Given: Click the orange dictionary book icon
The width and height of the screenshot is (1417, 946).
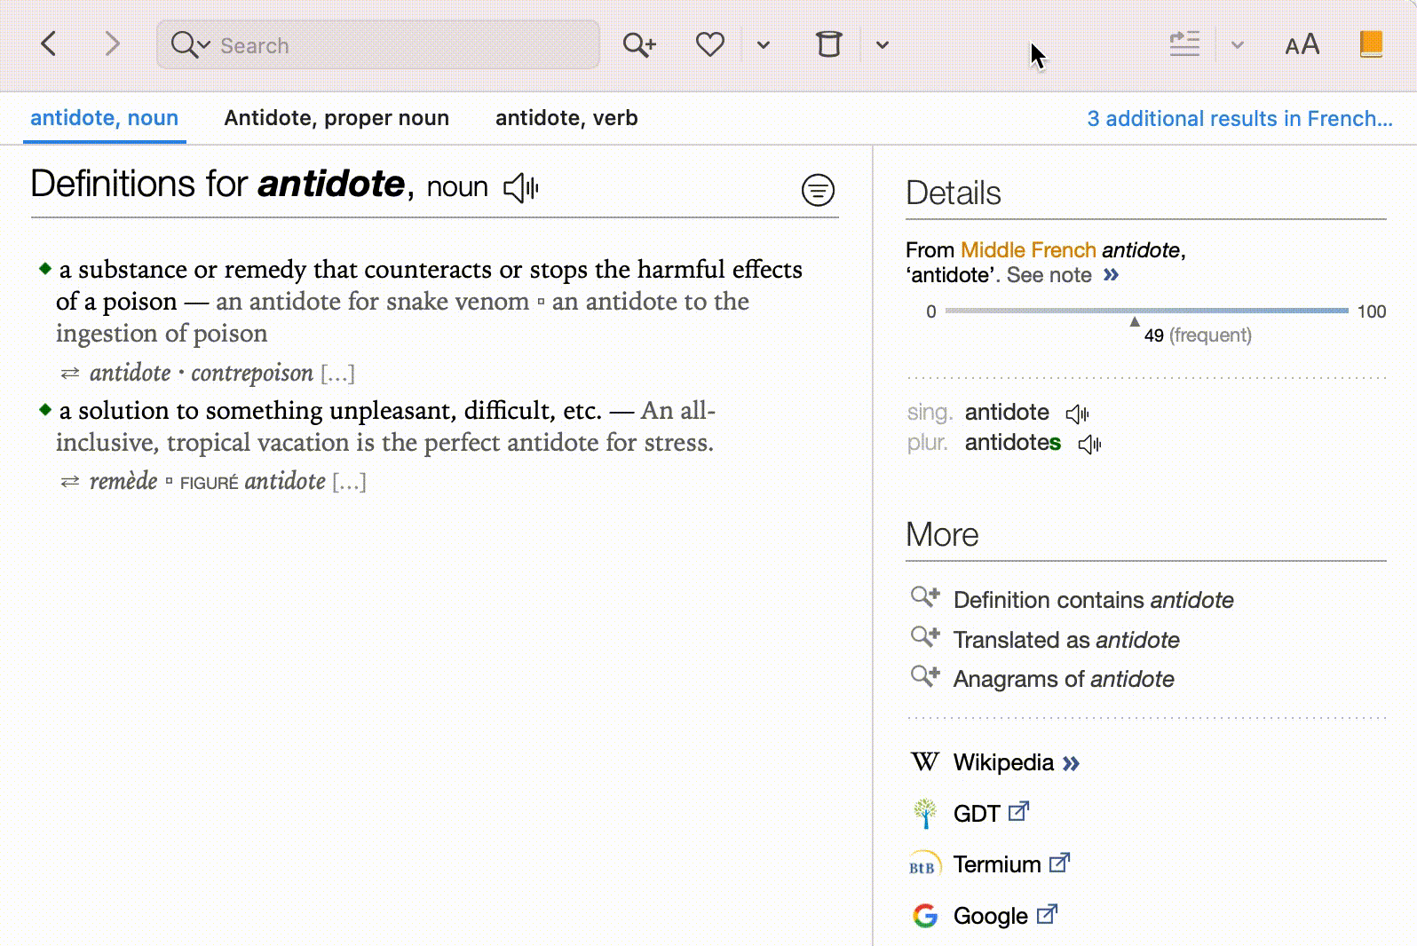Looking at the screenshot, I should click(1371, 44).
